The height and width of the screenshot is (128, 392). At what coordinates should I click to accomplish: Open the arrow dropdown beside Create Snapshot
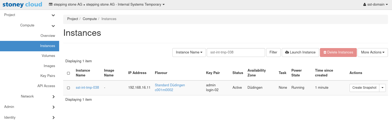tap(383, 88)
